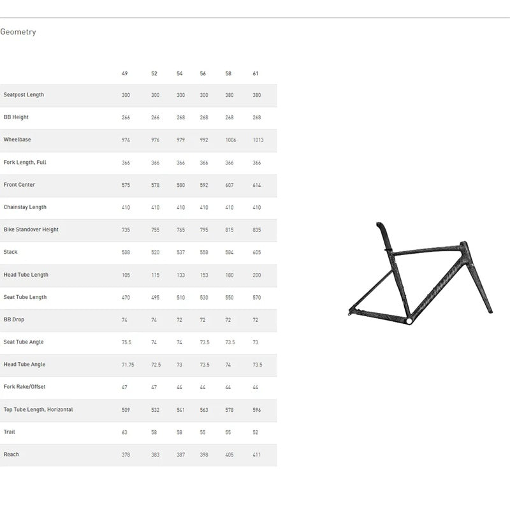Screen dimensions: 510x510
Task: Select the size 61 column header
Action: click(256, 74)
